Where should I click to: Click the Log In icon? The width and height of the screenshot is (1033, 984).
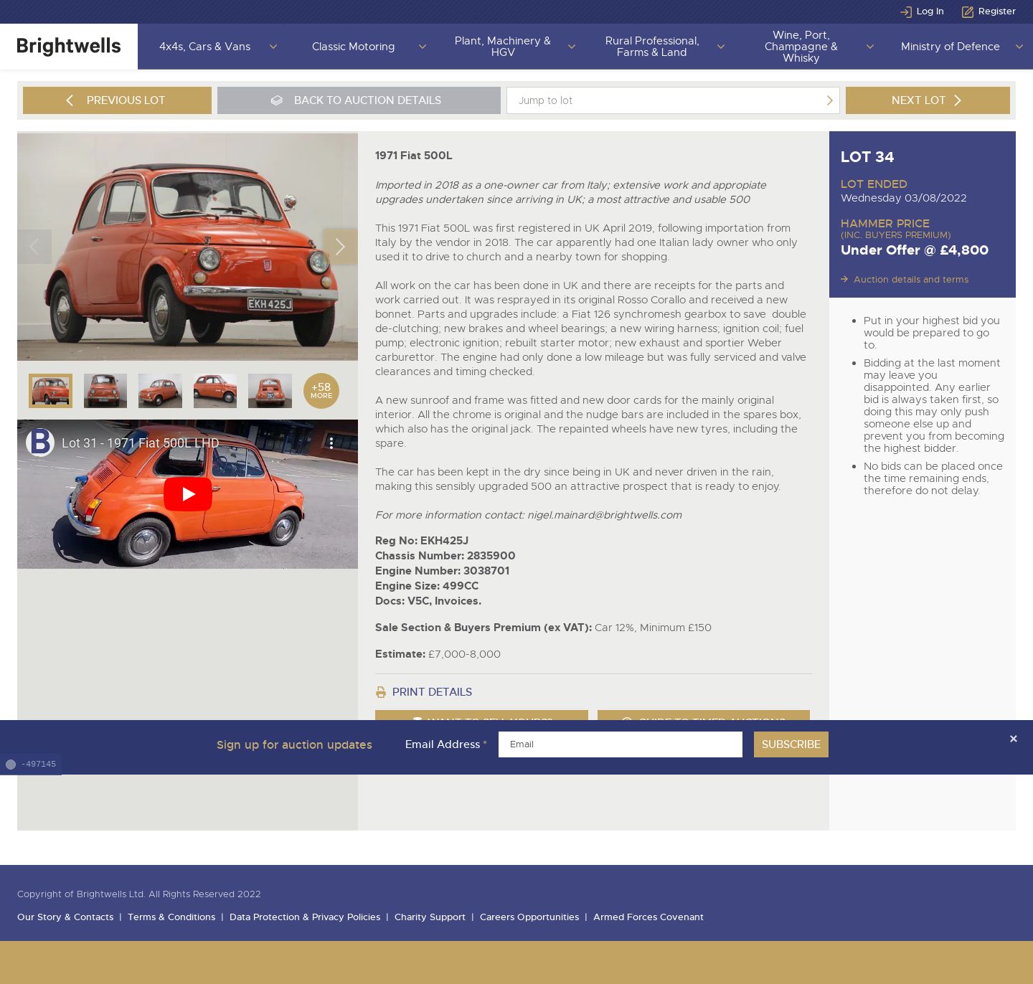tap(905, 11)
